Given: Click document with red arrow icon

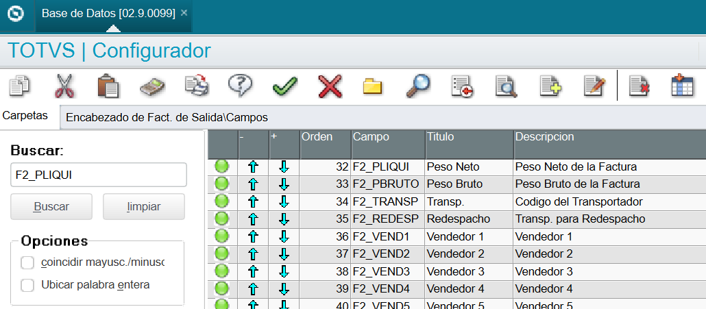Looking at the screenshot, I should click(x=463, y=86).
